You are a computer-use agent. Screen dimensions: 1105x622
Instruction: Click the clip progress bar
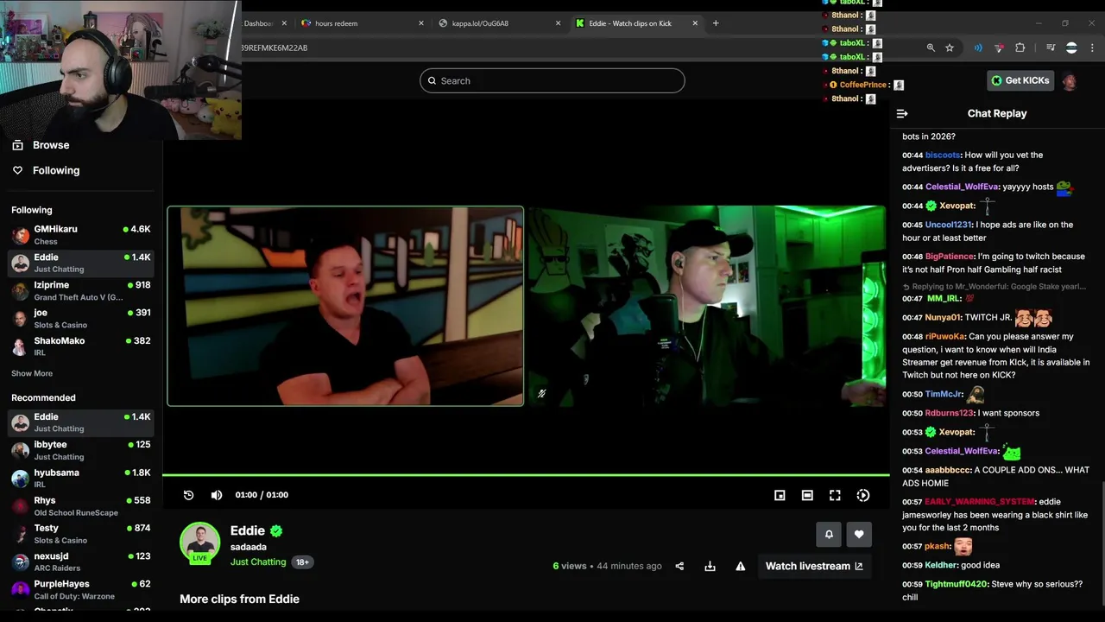[526, 475]
